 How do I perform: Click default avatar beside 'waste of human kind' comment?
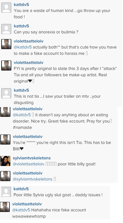coord(6,8)
